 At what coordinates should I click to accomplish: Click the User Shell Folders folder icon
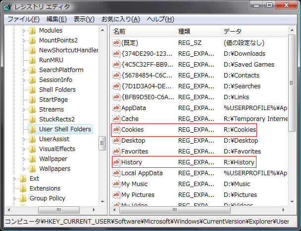point(33,129)
